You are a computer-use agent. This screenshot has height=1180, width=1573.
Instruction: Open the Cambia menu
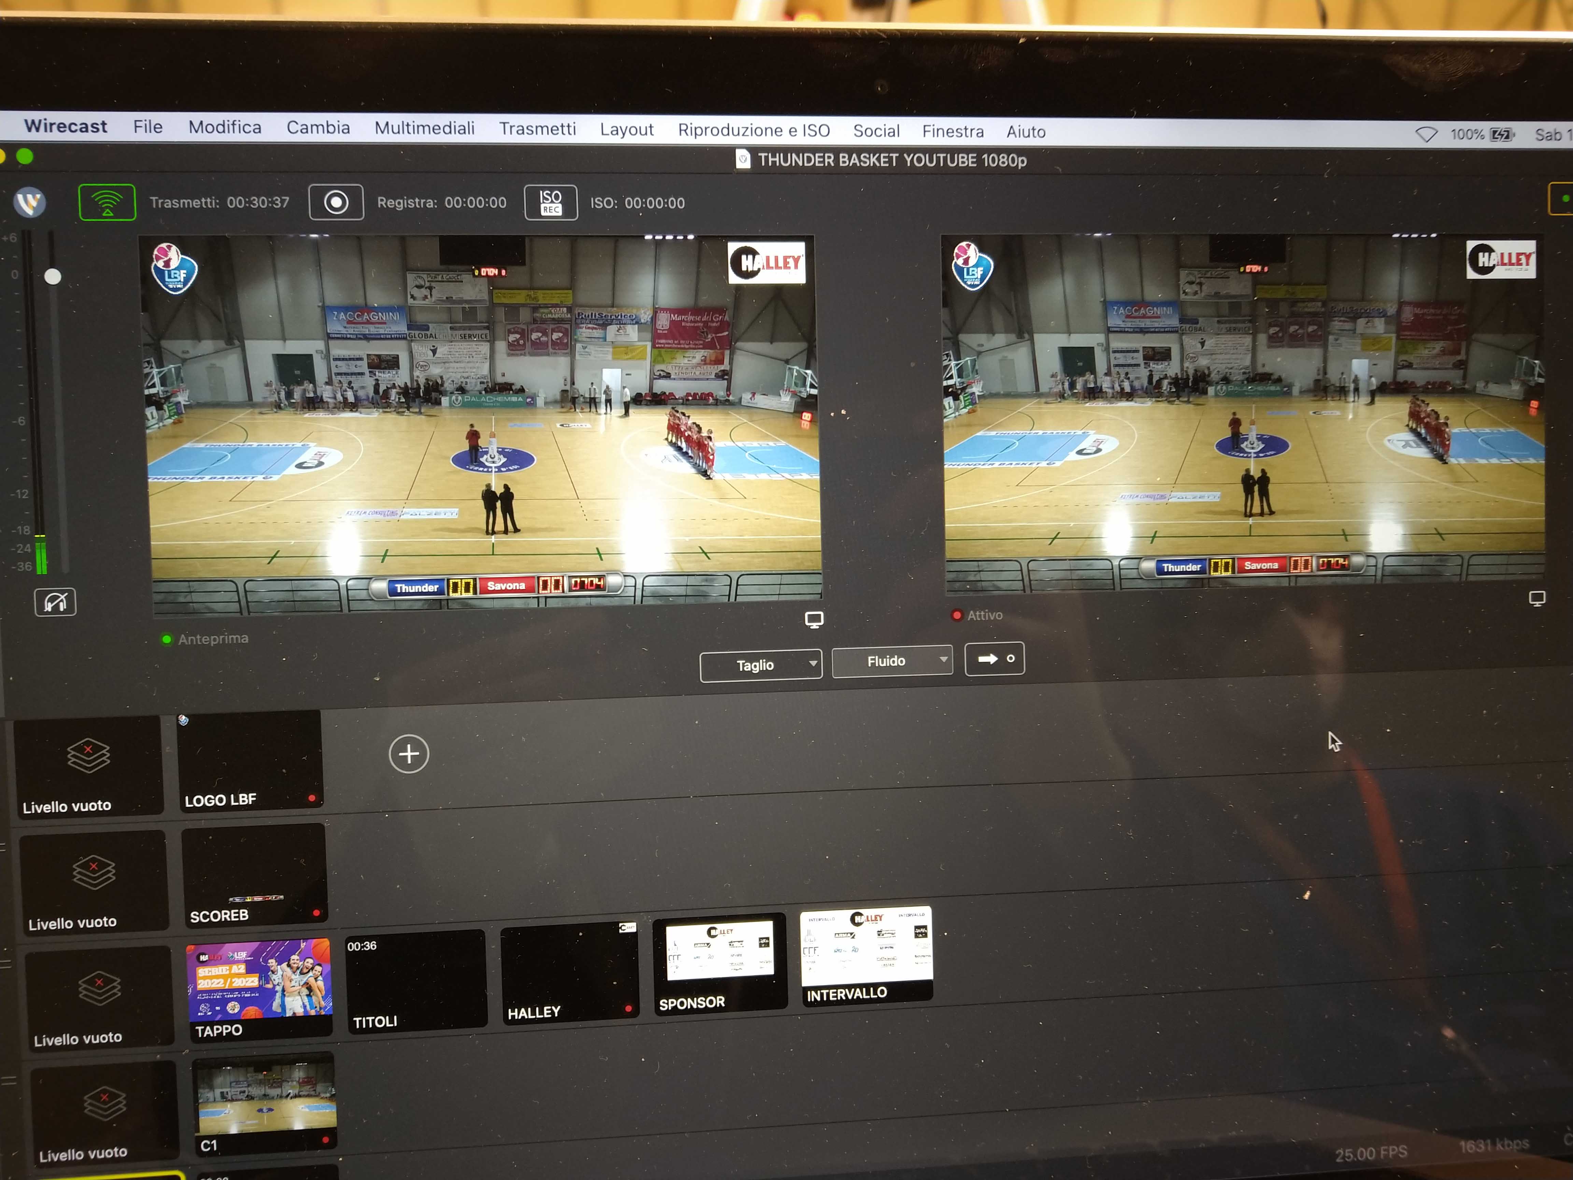pyautogui.click(x=318, y=128)
